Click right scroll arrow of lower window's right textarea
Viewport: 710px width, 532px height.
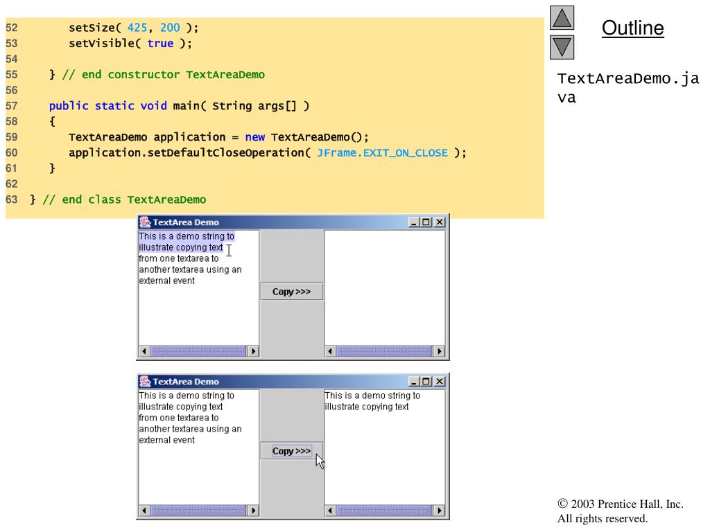(439, 511)
